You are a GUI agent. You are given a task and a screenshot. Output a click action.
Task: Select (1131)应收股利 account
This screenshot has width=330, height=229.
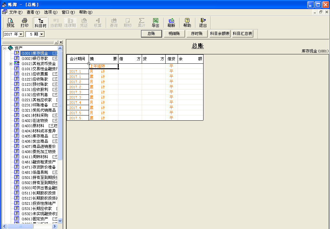tap(39, 90)
